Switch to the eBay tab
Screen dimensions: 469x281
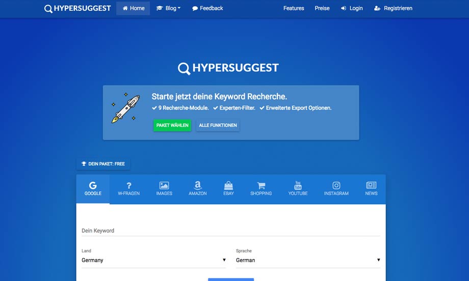(x=228, y=189)
